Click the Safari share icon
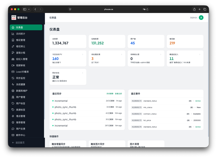 click(x=194, y=9)
